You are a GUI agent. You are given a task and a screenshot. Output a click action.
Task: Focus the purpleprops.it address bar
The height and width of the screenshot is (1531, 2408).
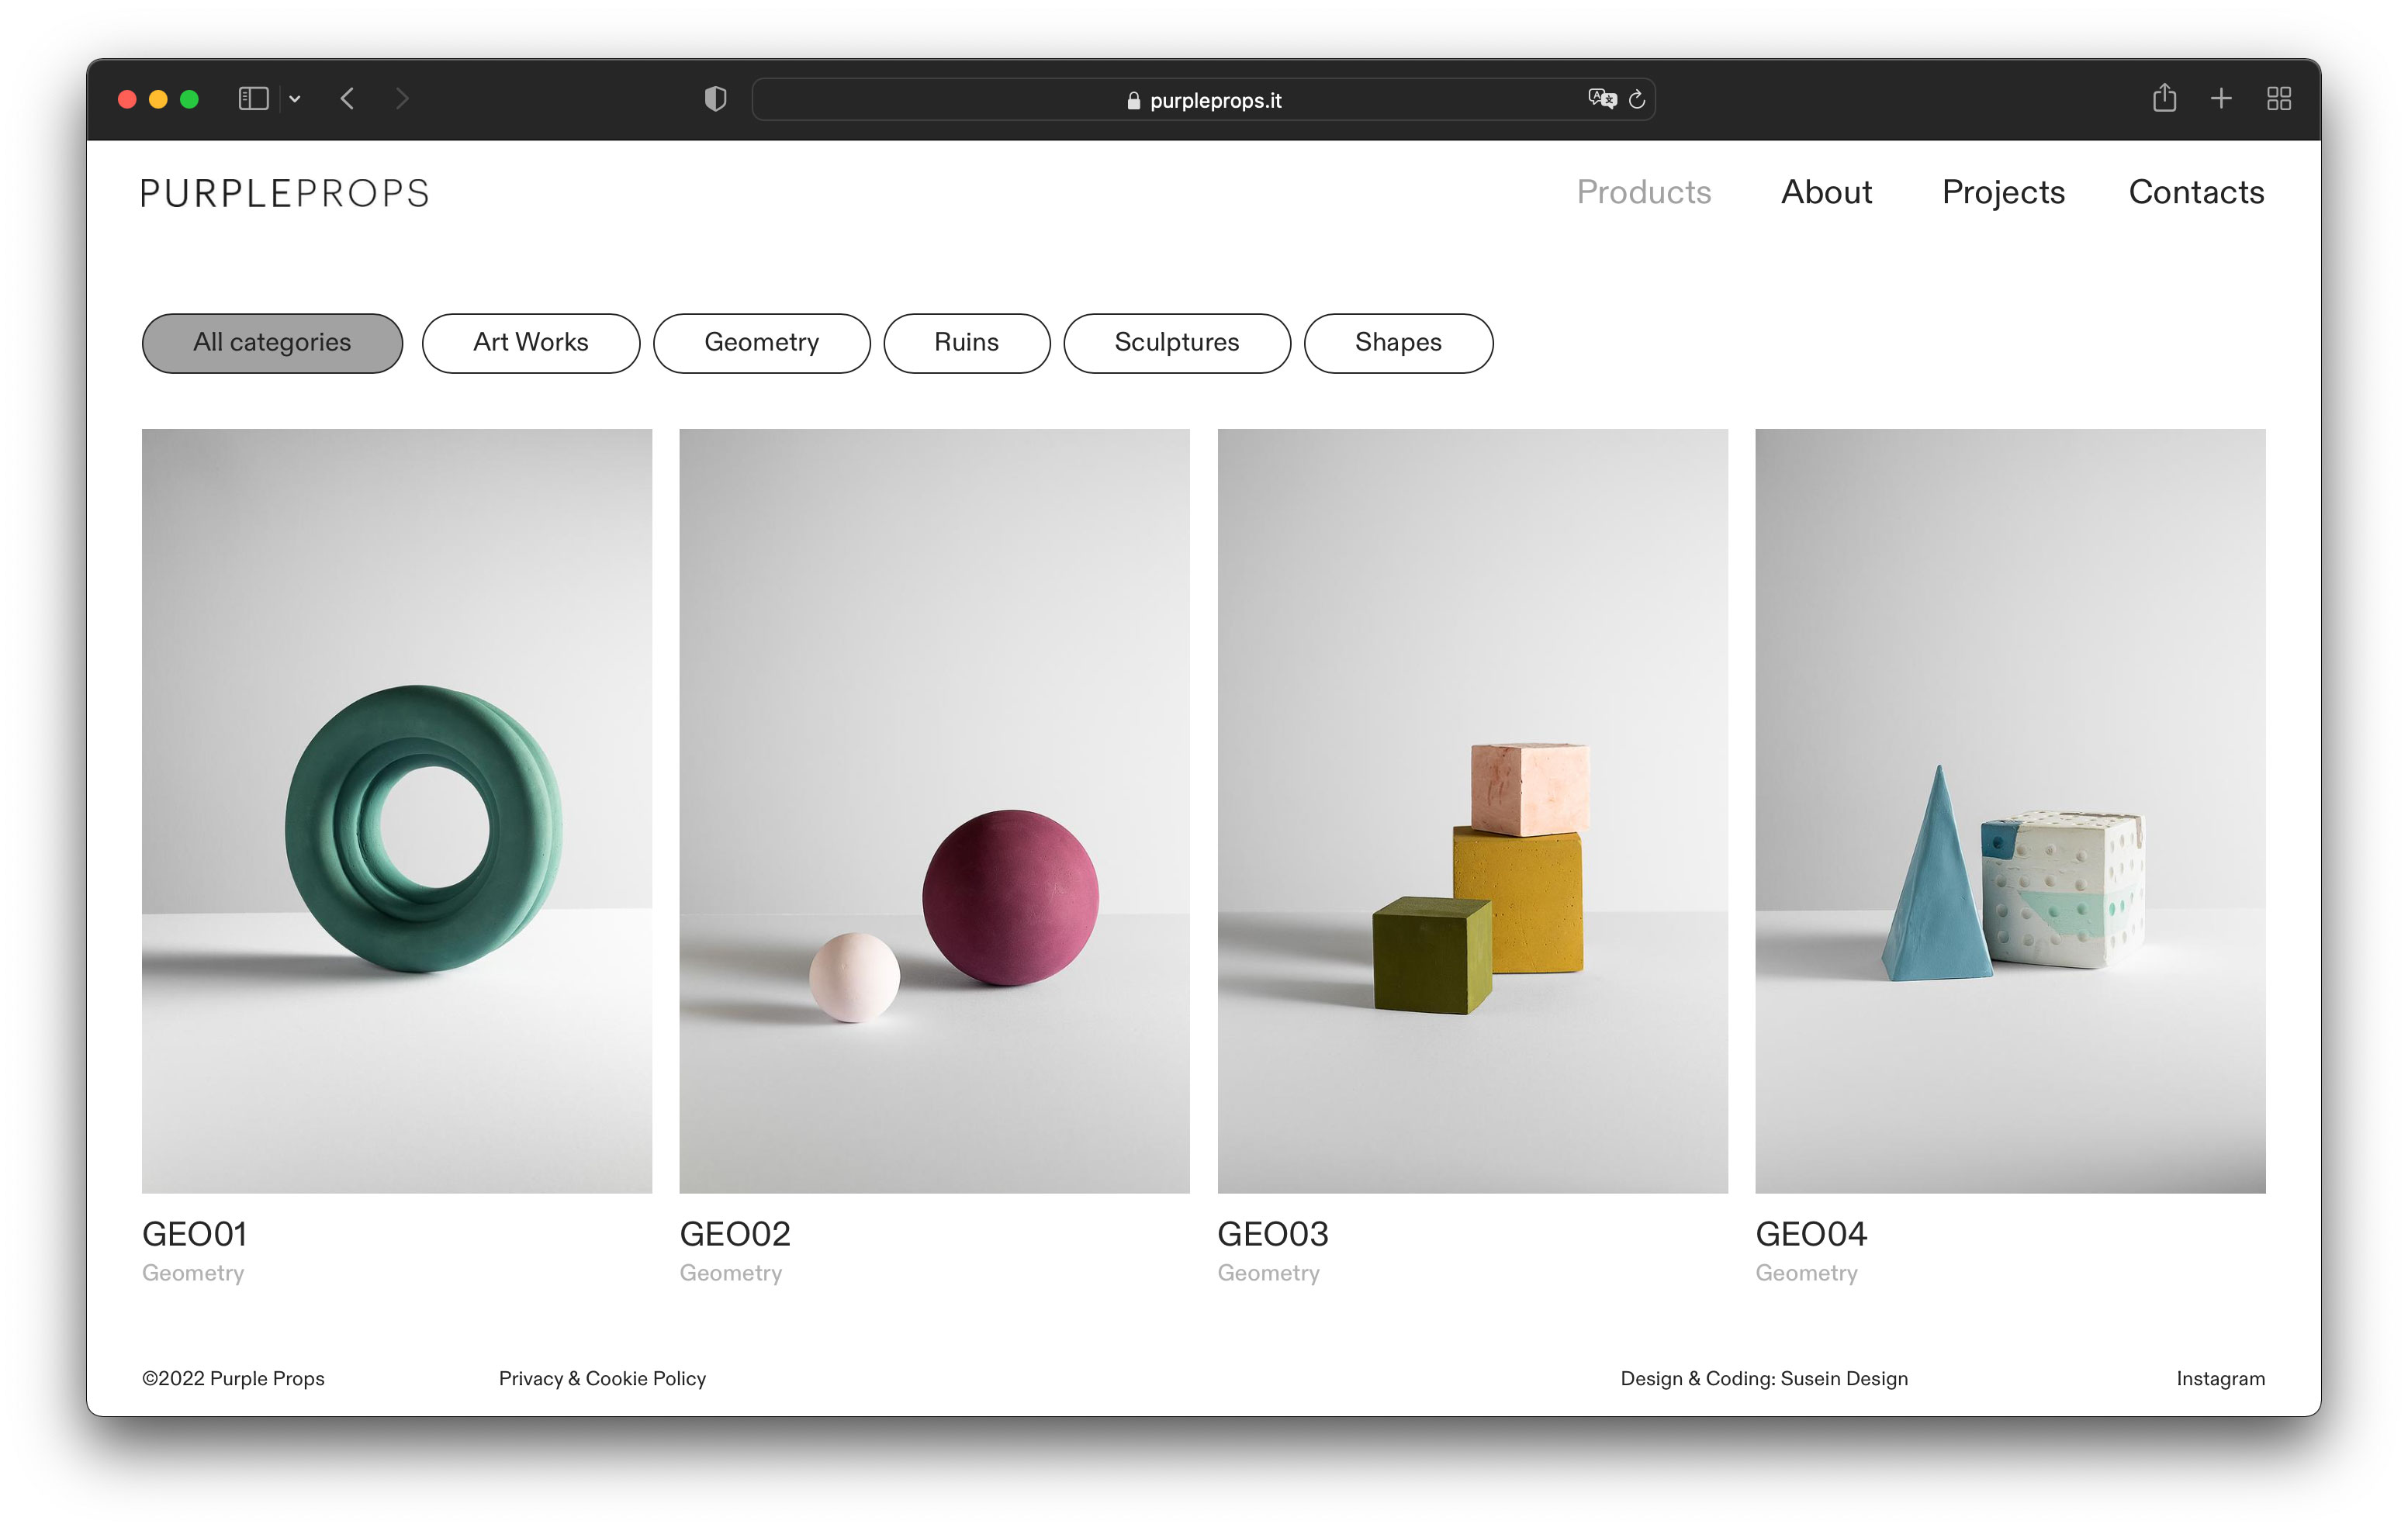(1203, 99)
